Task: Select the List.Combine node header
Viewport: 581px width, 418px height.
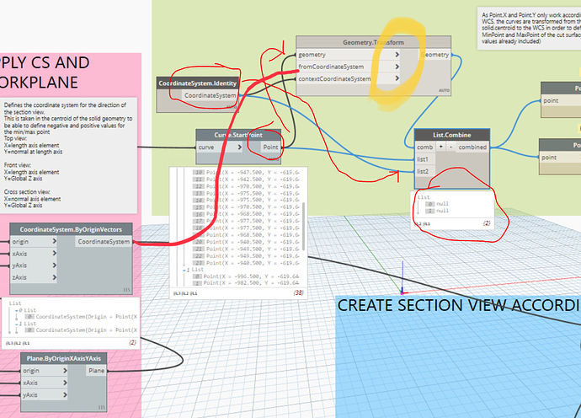Action: [452, 135]
